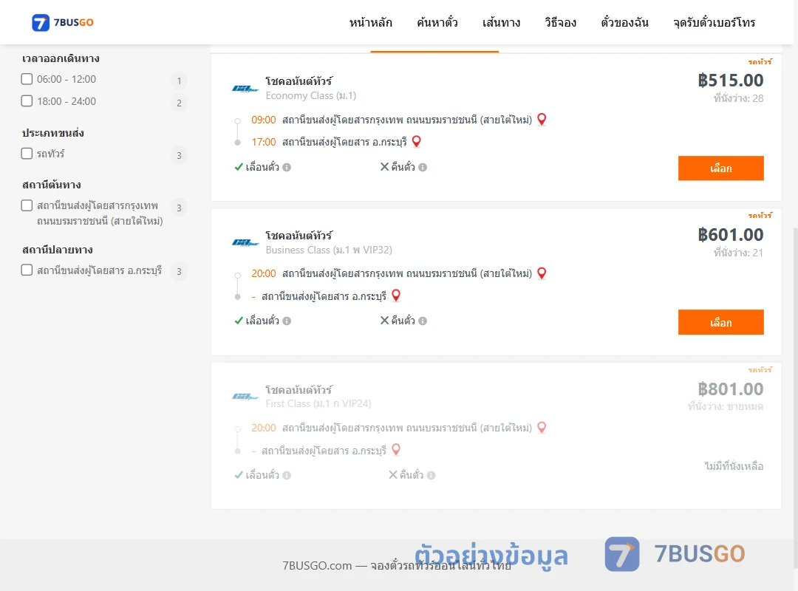This screenshot has width=798, height=591.
Task: Click the ที่นั่งว่าง: 21 seat count
Action: tap(738, 253)
